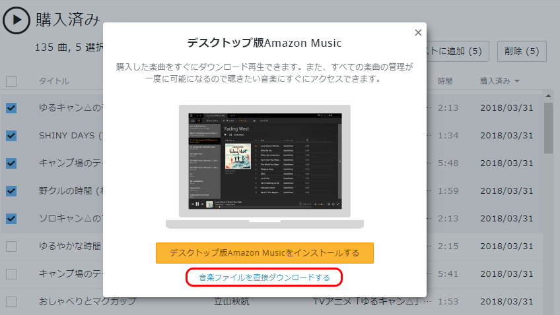Image resolution: width=560 pixels, height=315 pixels.
Task: Toggle the select-all checkbox in the header
Action: pos(11,82)
